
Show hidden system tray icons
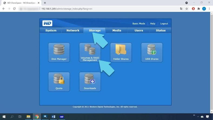[x=198, y=117]
